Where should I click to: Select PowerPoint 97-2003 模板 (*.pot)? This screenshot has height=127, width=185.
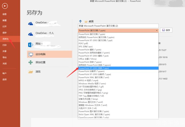tap(118, 56)
